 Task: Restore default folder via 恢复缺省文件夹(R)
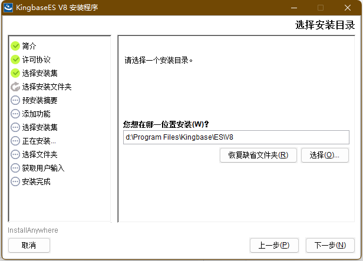(258, 156)
